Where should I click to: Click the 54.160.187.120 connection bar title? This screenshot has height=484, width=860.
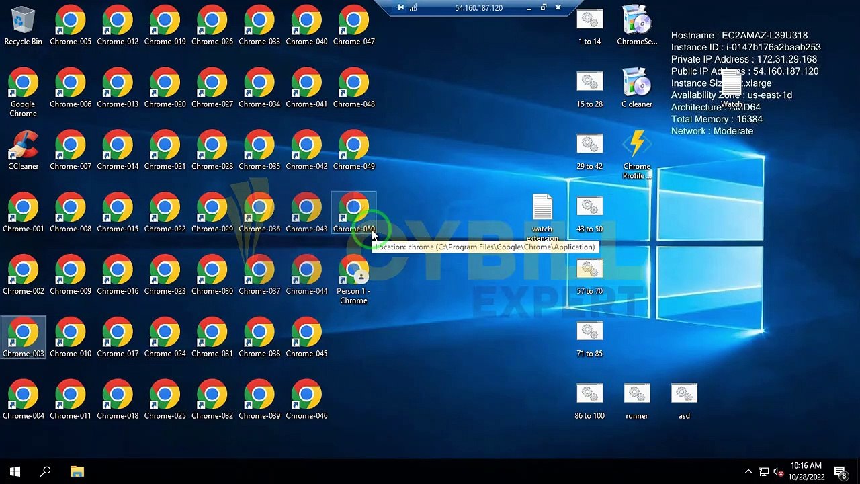(x=478, y=8)
